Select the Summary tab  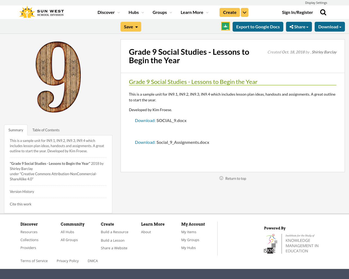tap(16, 130)
